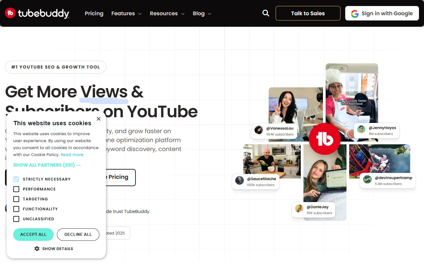
Task: Toggle the Strictly Necessary checkbox
Action: coord(16,179)
